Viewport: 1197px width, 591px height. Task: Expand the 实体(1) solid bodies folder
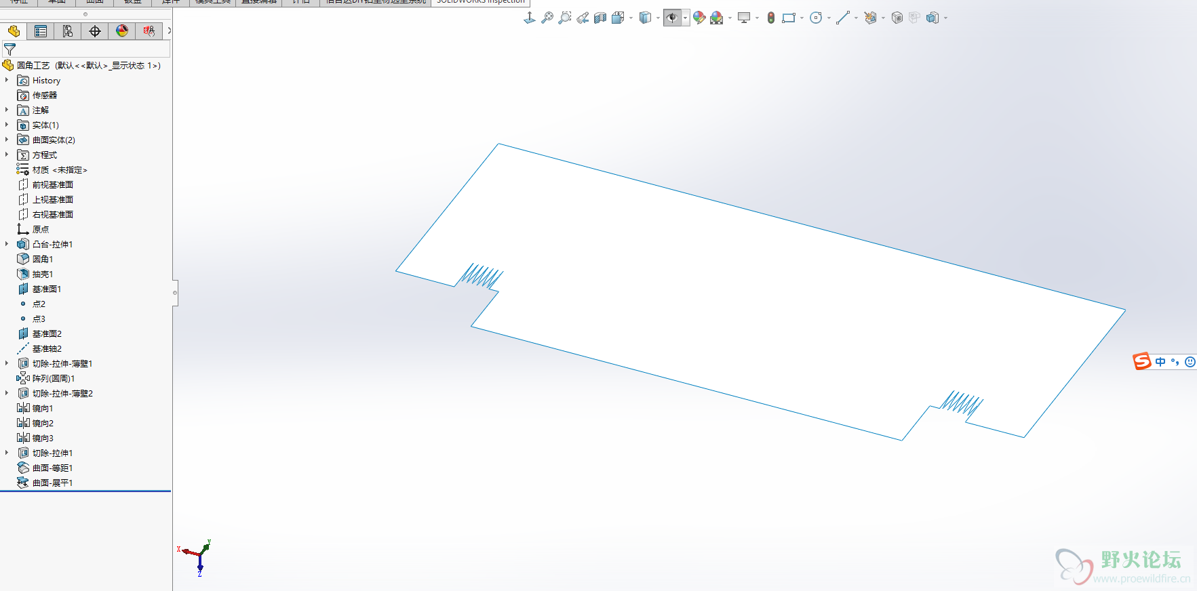click(x=7, y=125)
